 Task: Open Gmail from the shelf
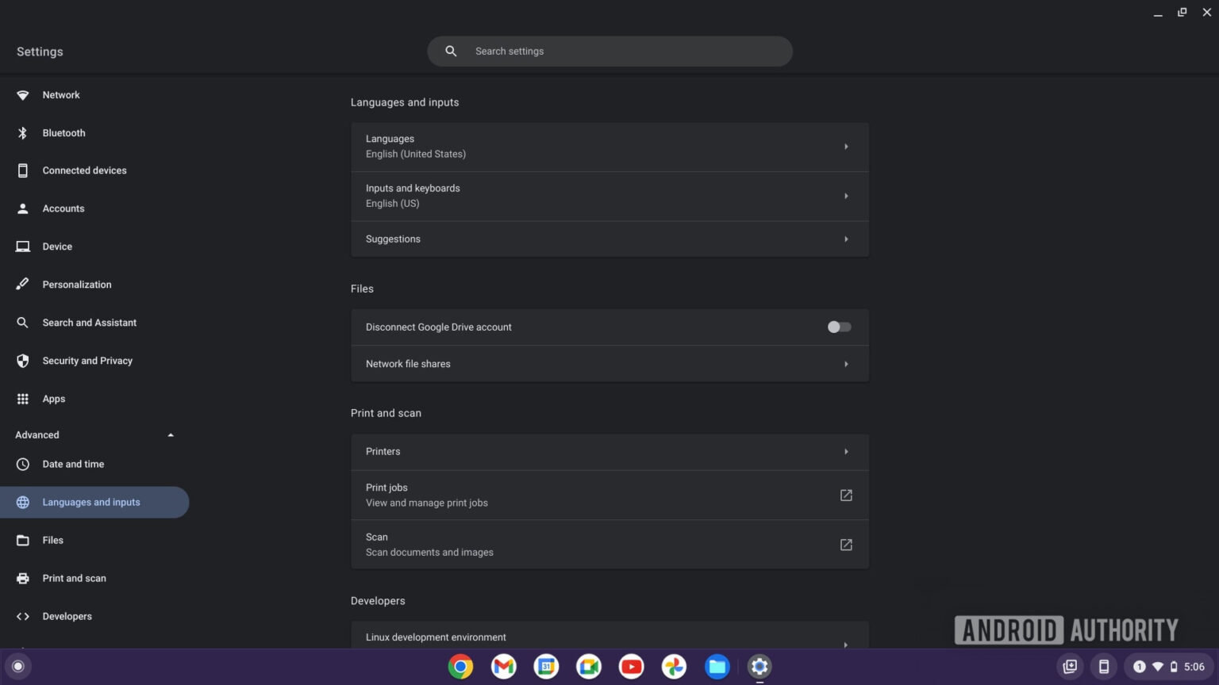pyautogui.click(x=503, y=666)
